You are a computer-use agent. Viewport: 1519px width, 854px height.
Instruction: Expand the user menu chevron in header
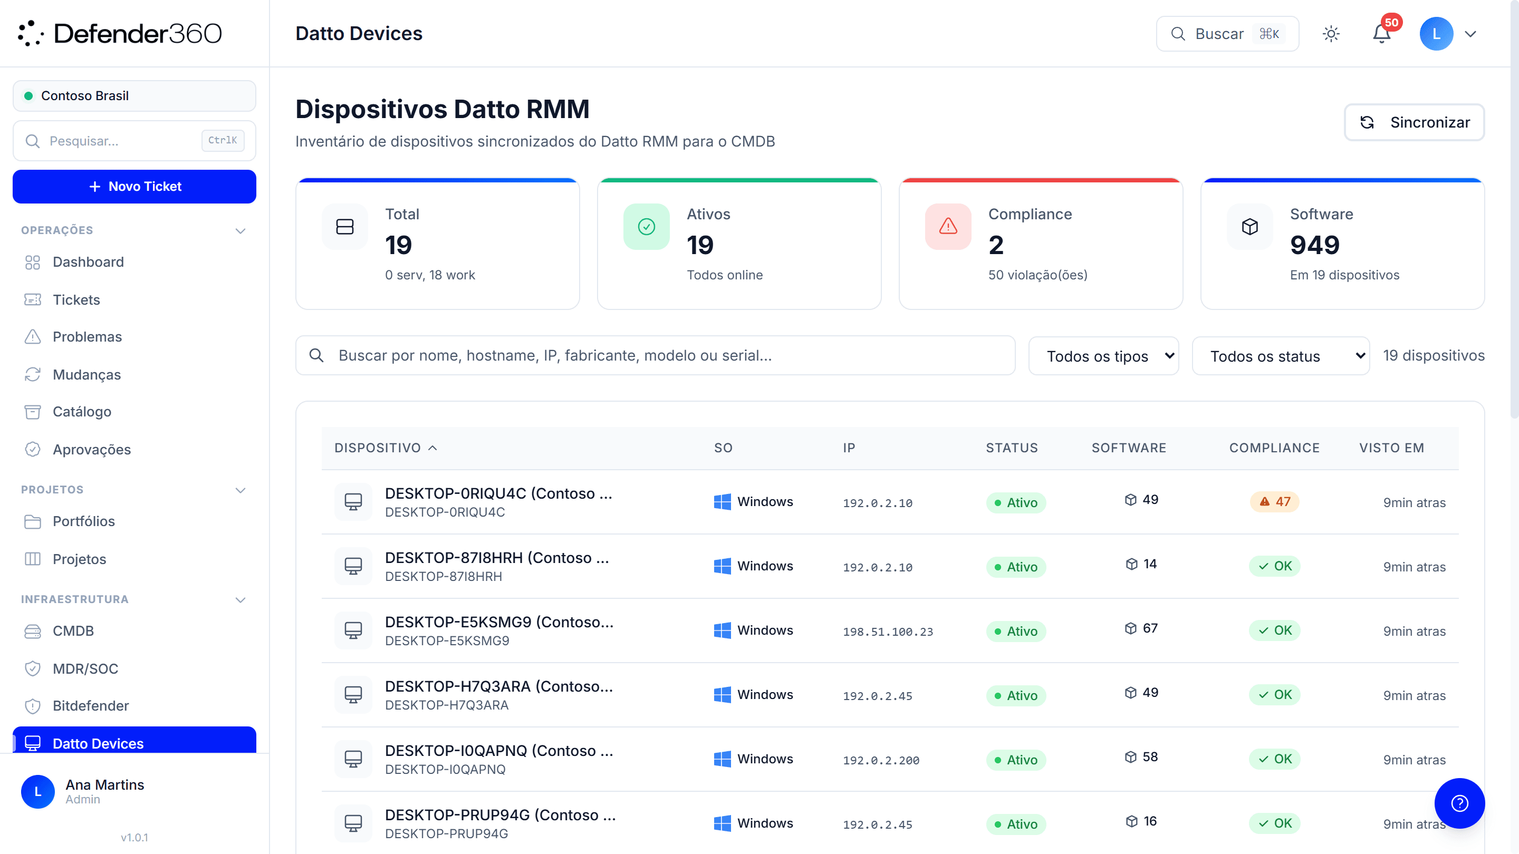click(x=1470, y=34)
